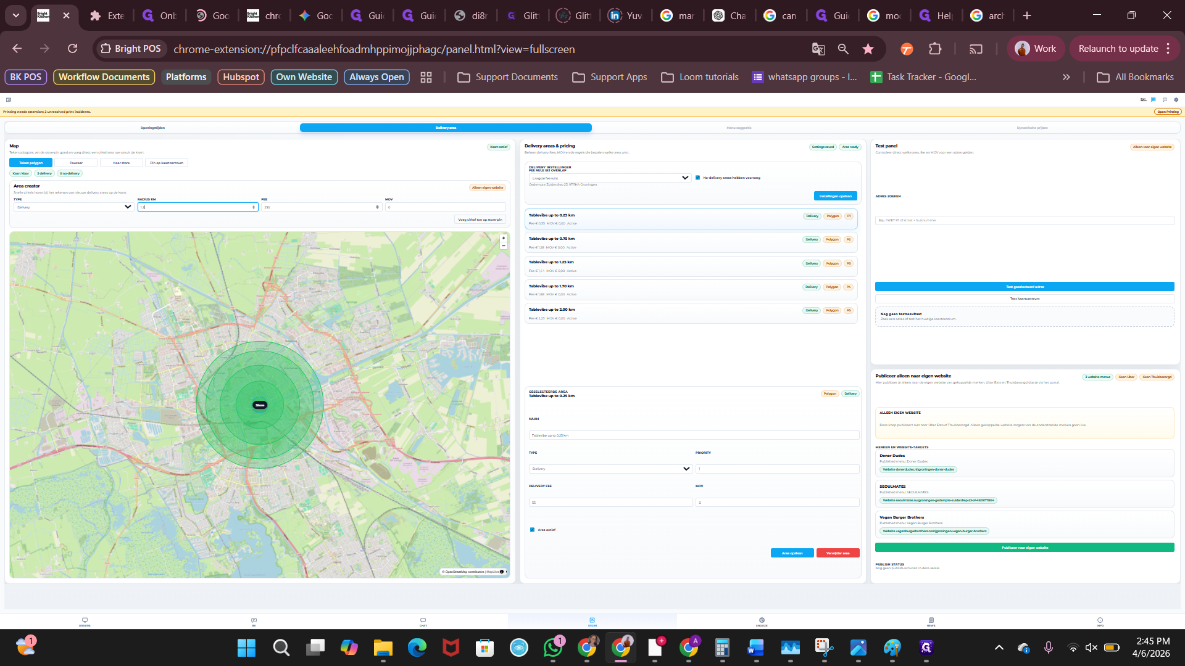Open the fee rule bij overlap dropdown

tap(609, 178)
